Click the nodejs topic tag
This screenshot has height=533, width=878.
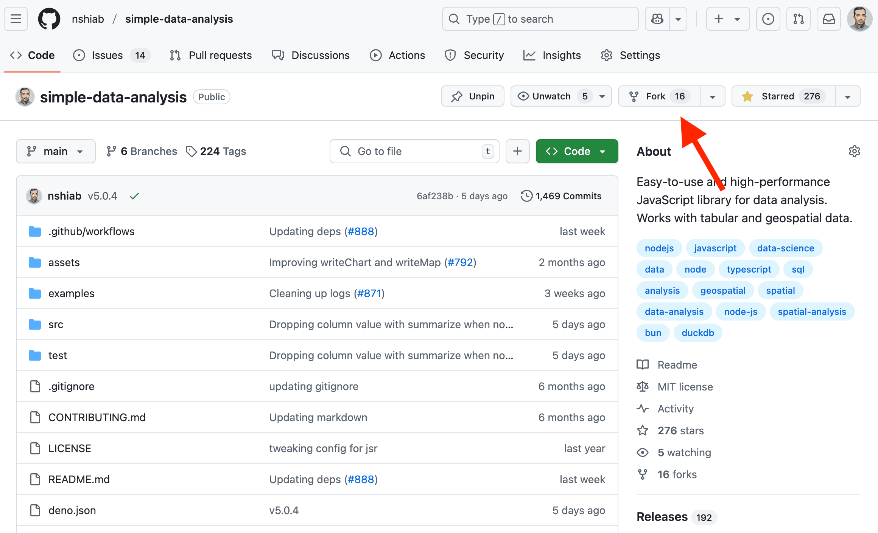(x=659, y=248)
